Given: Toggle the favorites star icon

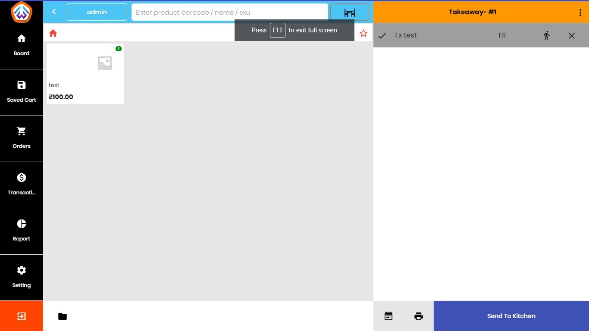Looking at the screenshot, I should point(363,33).
